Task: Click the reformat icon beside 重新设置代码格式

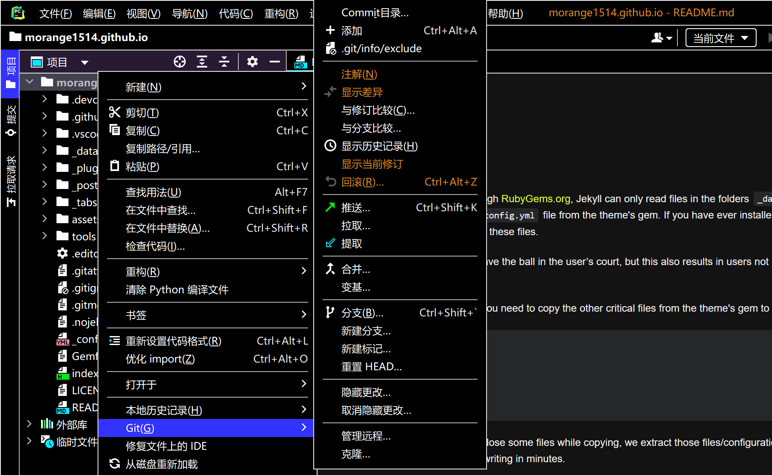Action: [x=115, y=341]
